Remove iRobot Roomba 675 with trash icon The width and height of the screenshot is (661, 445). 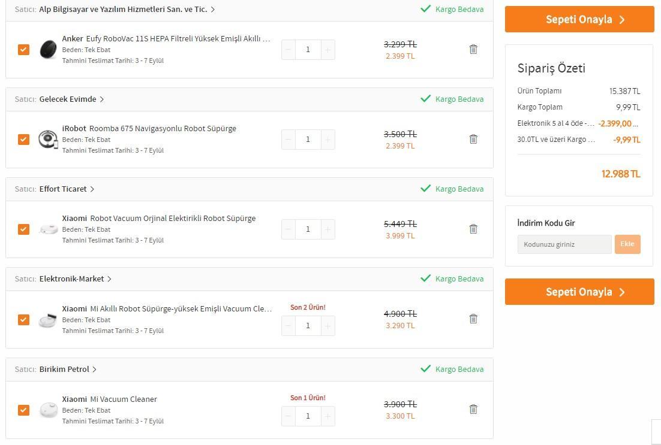click(x=473, y=139)
